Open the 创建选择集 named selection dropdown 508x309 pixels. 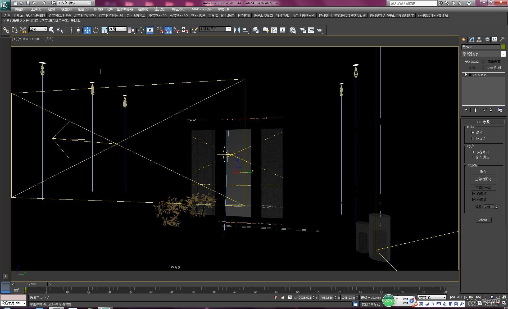(229, 29)
